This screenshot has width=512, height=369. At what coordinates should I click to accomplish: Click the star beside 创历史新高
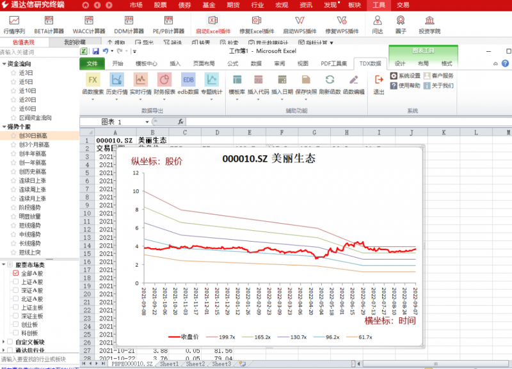click(x=13, y=171)
